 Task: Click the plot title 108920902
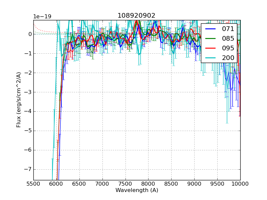click(137, 16)
